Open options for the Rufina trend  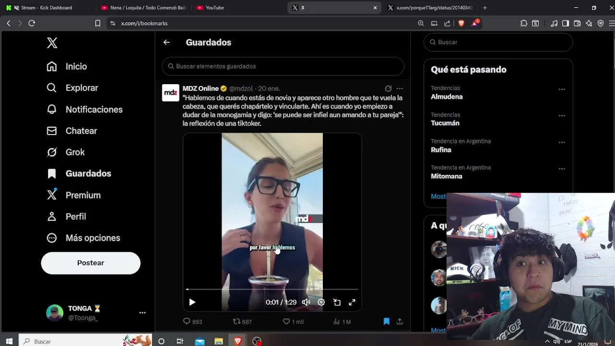click(562, 143)
